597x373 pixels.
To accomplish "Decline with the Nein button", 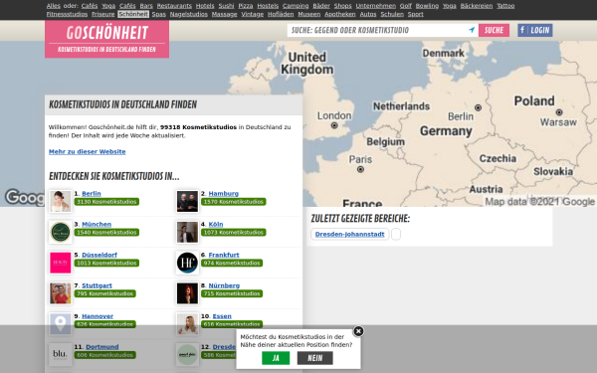I will (314, 358).
